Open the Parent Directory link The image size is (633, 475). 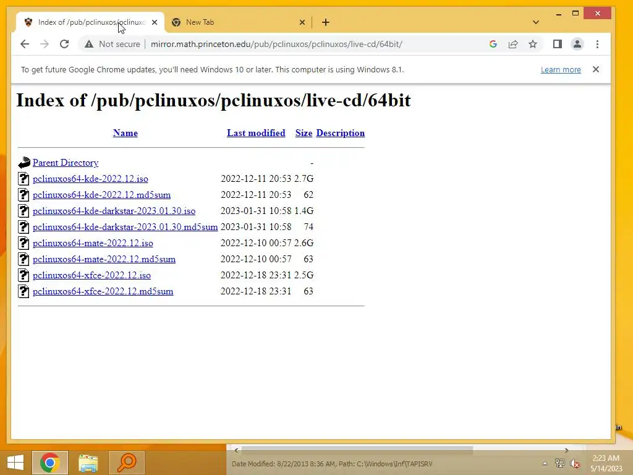[x=66, y=163]
